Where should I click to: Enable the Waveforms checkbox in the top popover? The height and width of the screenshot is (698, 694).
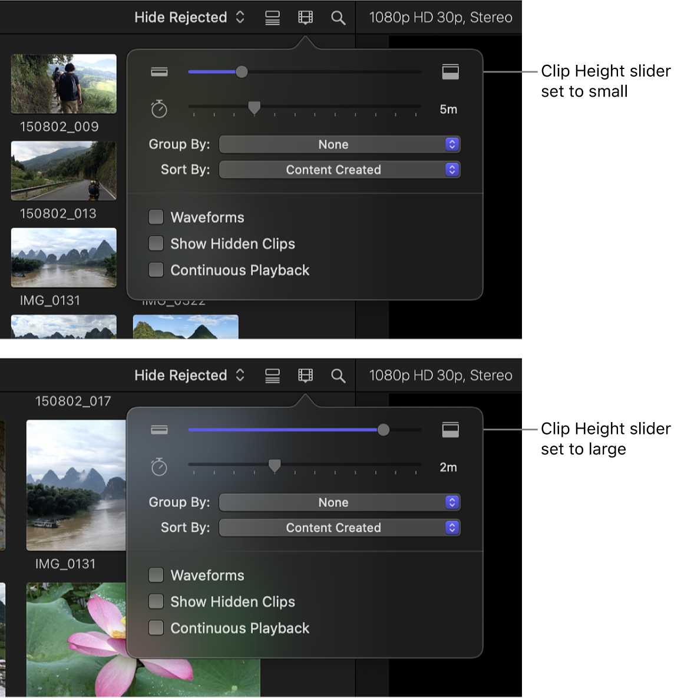tap(156, 217)
